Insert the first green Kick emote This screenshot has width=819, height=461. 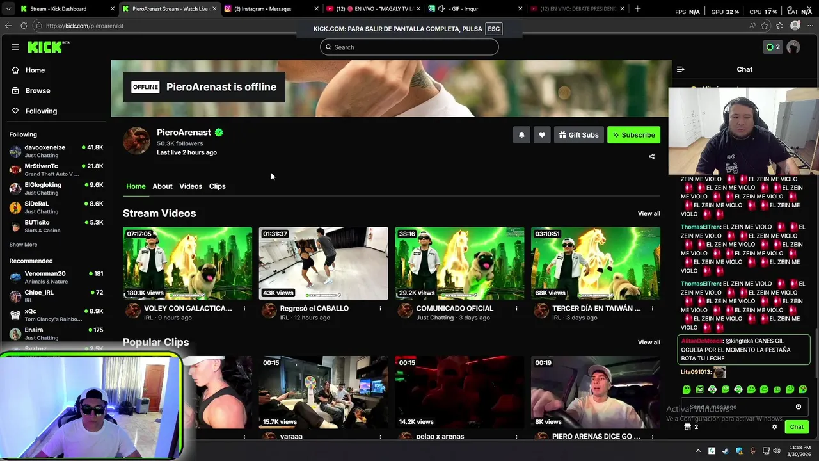687,389
